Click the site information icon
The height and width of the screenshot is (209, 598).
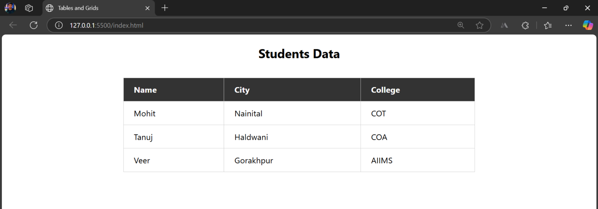[59, 25]
